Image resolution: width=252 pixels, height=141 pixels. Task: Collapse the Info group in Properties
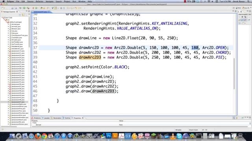point(33,123)
